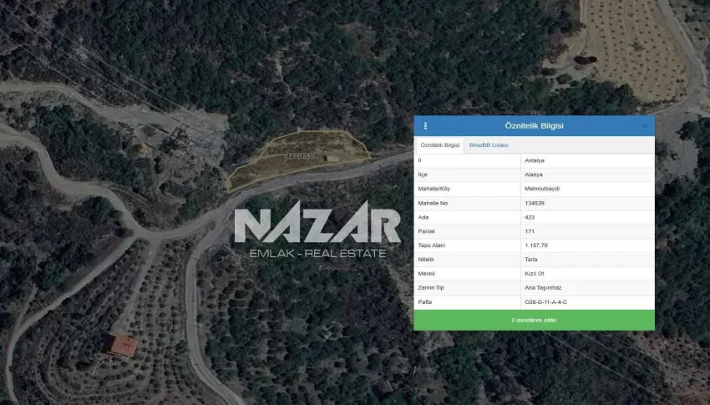Screen dimensions: 710x405
Task: Click the Favorilere ekle button
Action: [534, 320]
